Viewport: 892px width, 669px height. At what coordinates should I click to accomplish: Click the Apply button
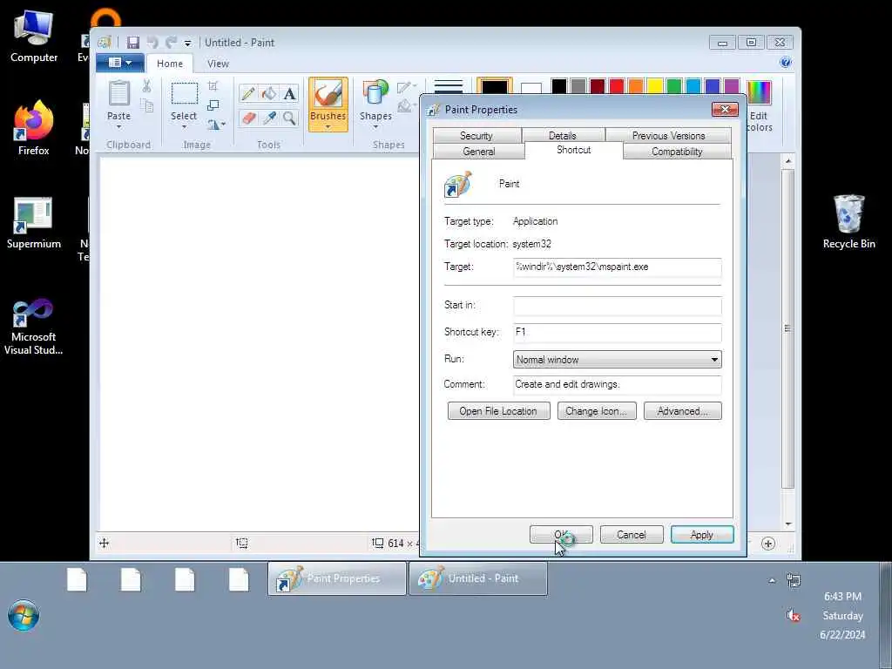point(702,535)
